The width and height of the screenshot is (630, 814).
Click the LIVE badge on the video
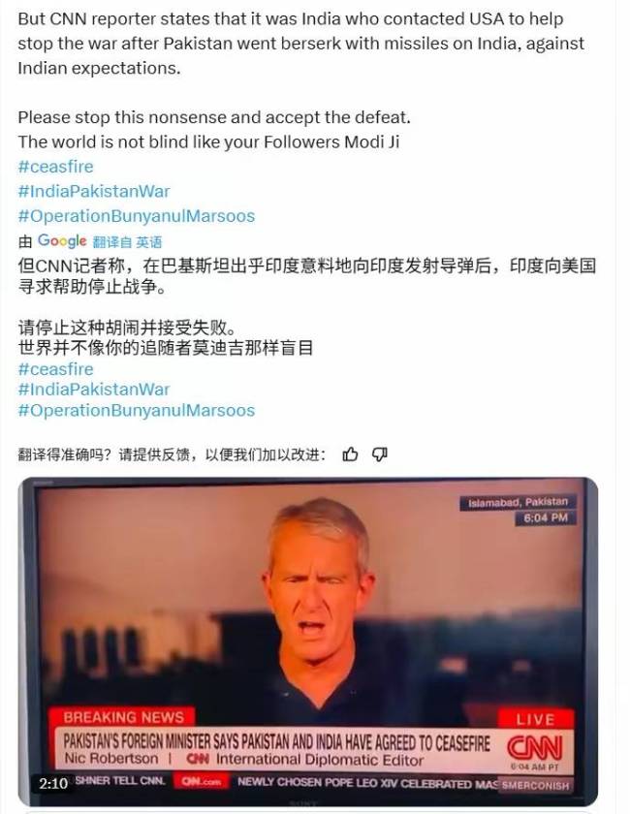[535, 719]
